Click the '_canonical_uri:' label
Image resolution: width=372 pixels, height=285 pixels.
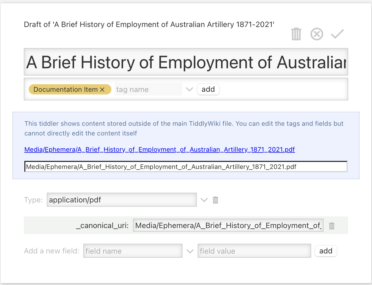[102, 226]
